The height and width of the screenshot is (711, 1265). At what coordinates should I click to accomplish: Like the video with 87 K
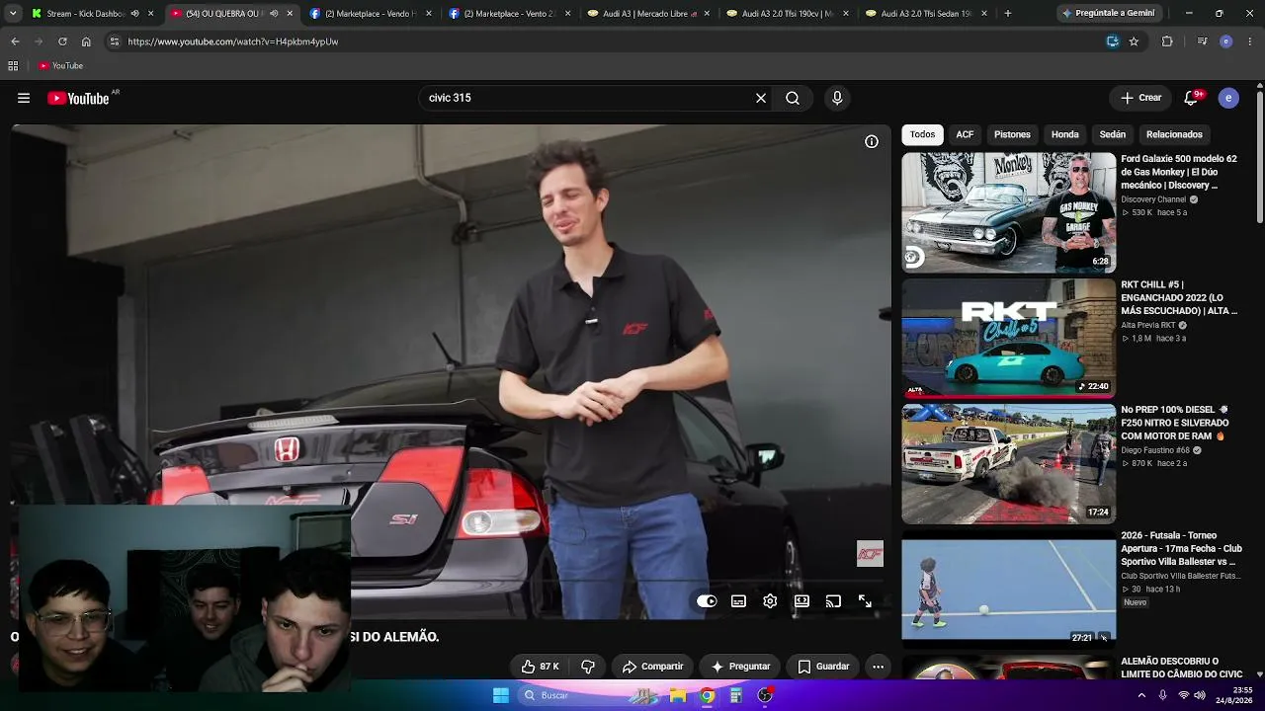tap(541, 667)
